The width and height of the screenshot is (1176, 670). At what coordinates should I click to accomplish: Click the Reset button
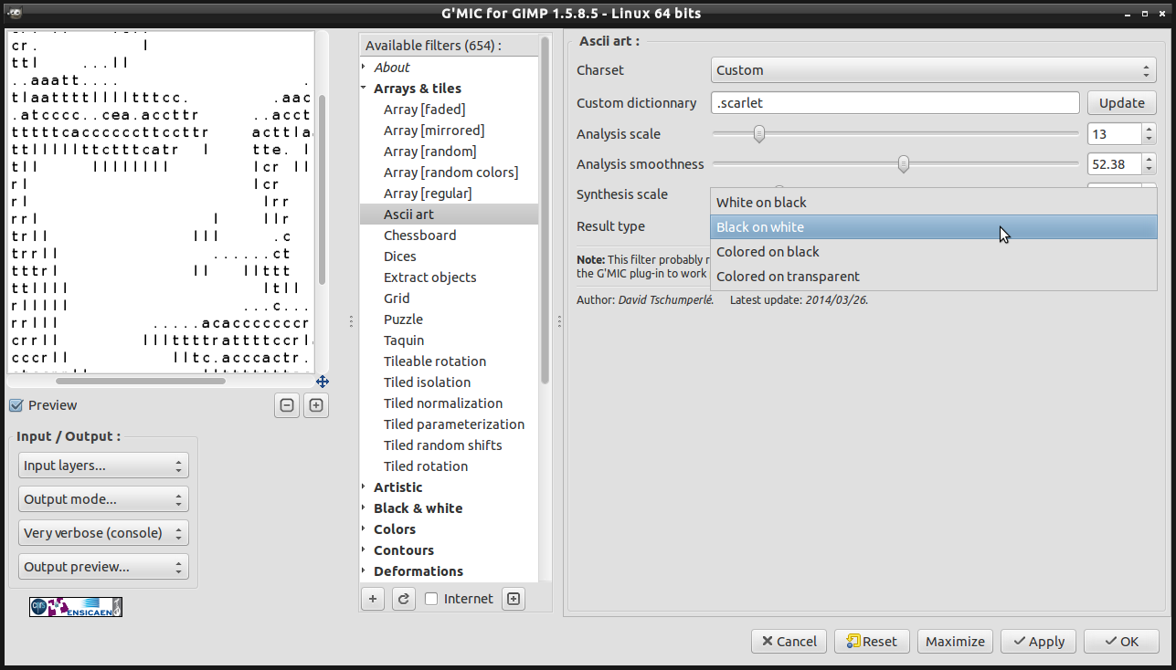point(872,642)
